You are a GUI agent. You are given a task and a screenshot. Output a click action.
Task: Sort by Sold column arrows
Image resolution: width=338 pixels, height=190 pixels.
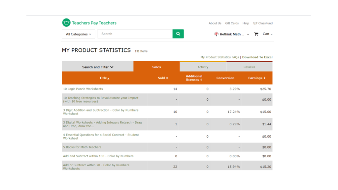pyautogui.click(x=167, y=78)
